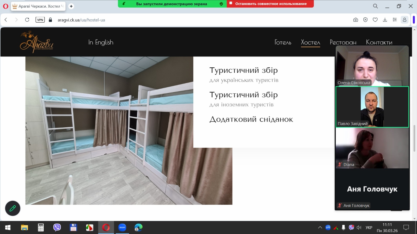Toggle the VPN badge in address bar

pyautogui.click(x=40, y=20)
